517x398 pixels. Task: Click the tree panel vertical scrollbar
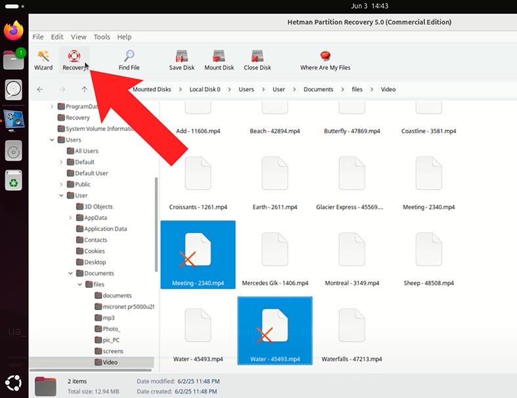click(156, 225)
